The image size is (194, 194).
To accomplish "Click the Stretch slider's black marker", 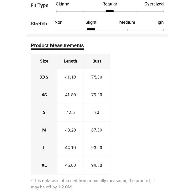I will (x=91, y=29).
